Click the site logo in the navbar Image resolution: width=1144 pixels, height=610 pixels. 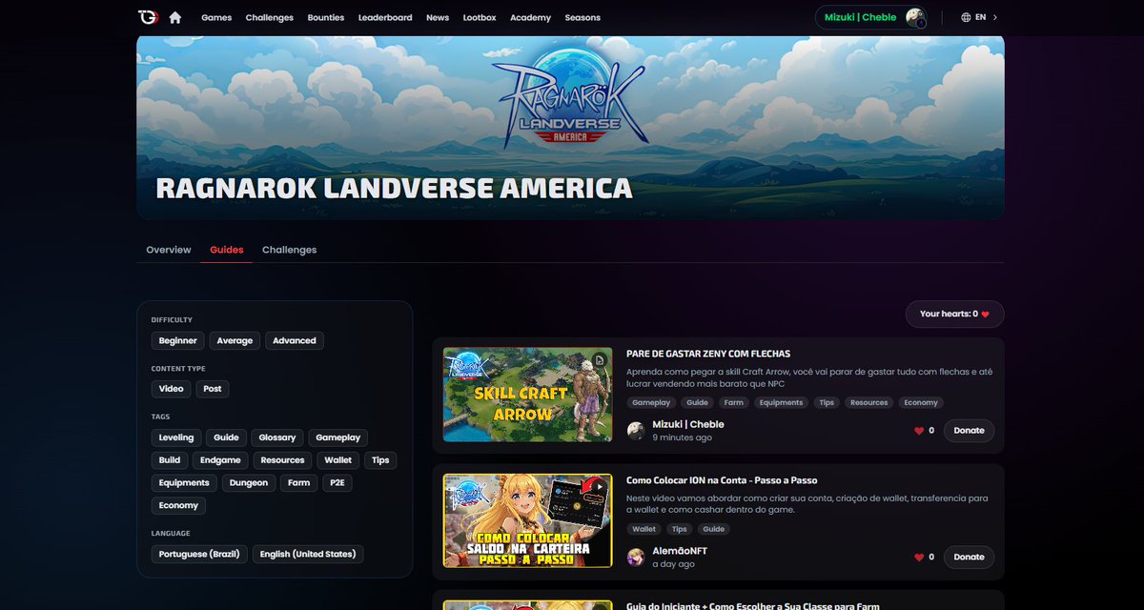point(148,17)
